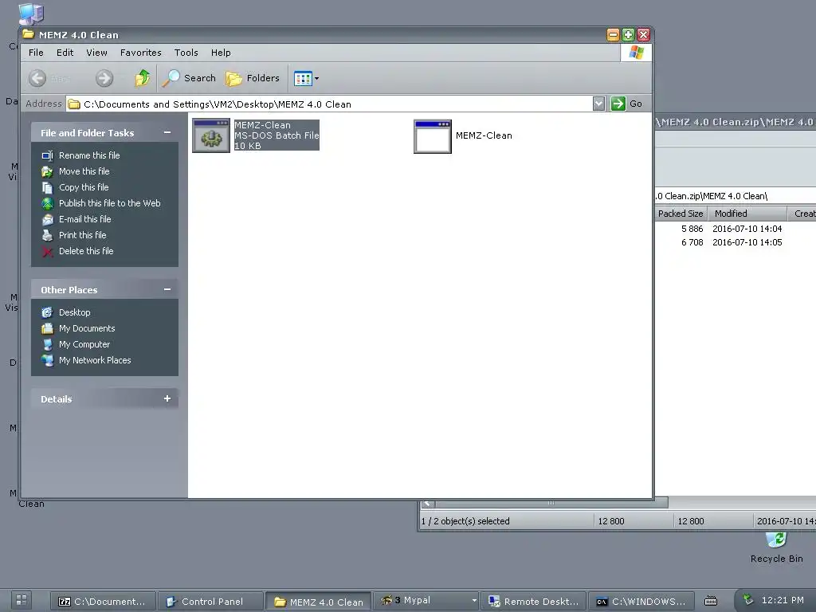Screen dimensions: 816x612
Task: Sort by Modified column in 7-Zip window
Action: pyautogui.click(x=747, y=214)
